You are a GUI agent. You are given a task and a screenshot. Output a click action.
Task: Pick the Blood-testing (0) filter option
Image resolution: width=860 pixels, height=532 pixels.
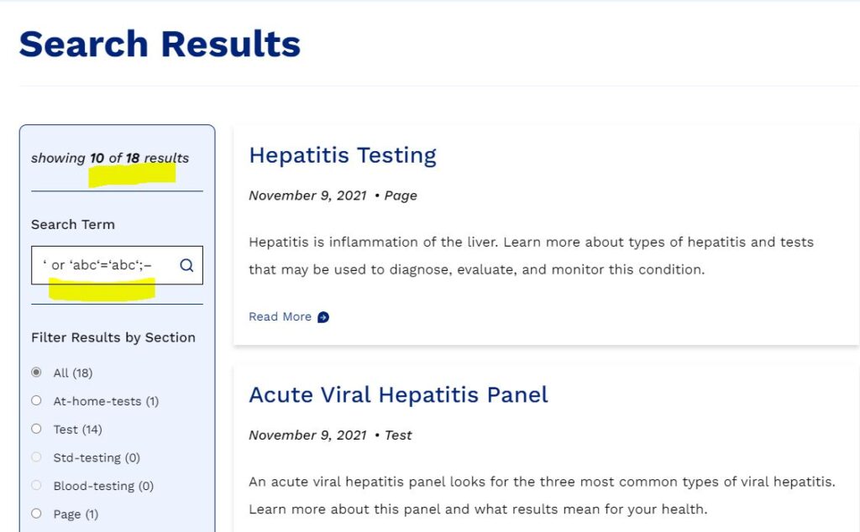(36, 486)
